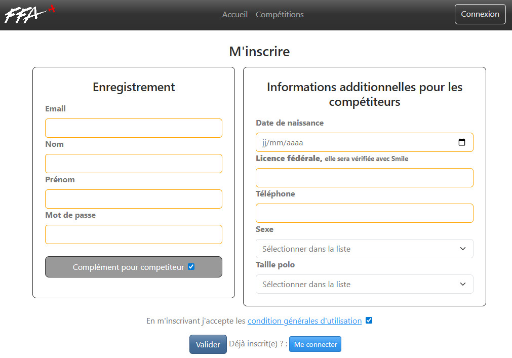Submit the form with the Valider button

[x=208, y=344]
